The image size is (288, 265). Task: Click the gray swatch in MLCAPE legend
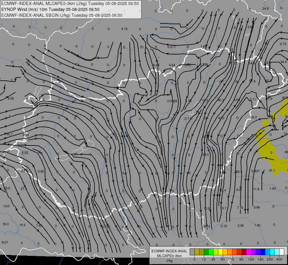[192, 252]
